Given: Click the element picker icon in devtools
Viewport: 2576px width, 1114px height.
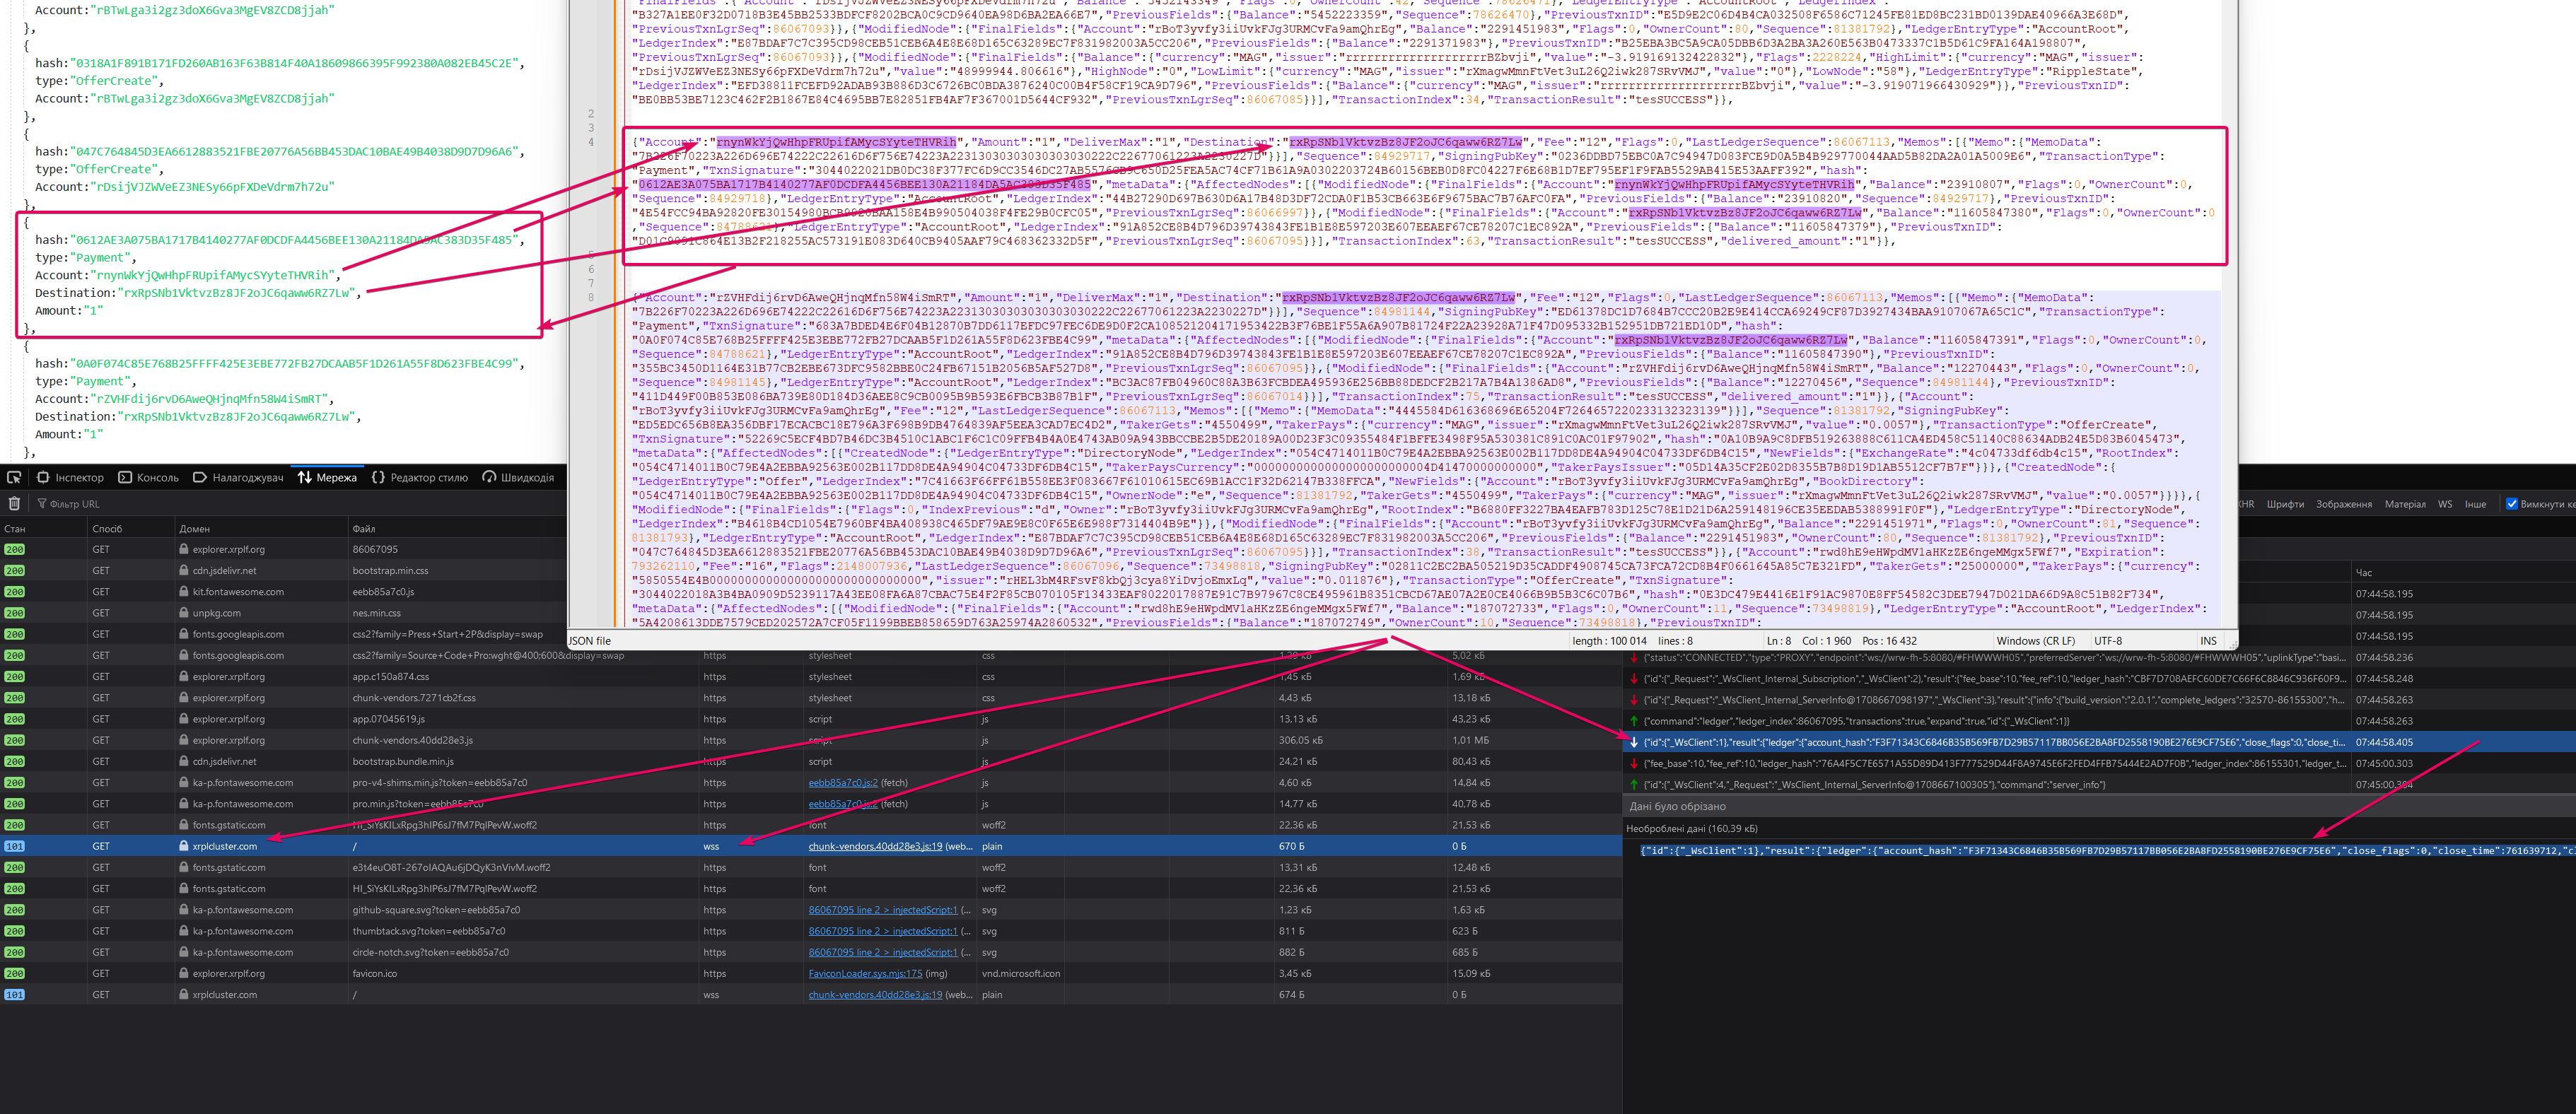Looking at the screenshot, I should pos(14,477).
